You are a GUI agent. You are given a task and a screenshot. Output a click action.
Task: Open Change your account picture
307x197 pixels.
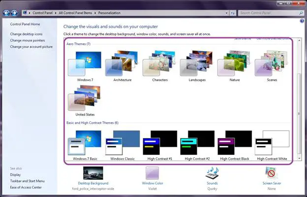(x=31, y=47)
